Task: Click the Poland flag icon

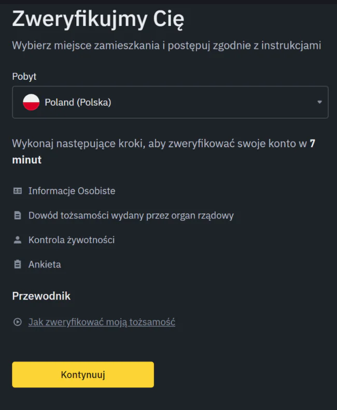Action: (x=31, y=102)
